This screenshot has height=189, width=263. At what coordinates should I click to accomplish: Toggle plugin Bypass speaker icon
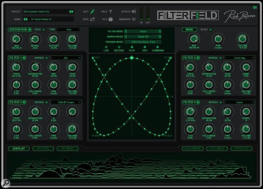coord(134,11)
